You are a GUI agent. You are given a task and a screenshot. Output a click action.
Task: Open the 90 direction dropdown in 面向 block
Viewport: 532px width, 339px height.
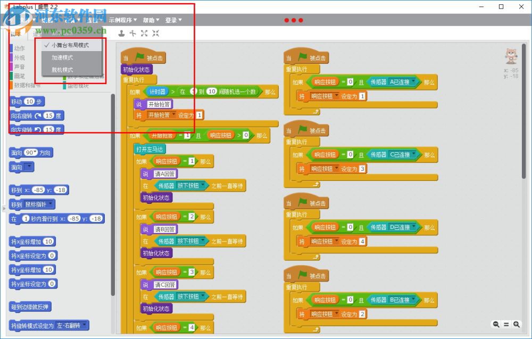[x=35, y=153]
